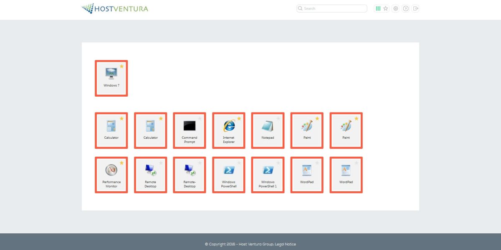
Task: Open the Paint application
Action: (307, 130)
